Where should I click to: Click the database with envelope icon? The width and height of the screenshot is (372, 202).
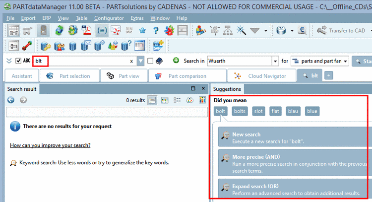(x=86, y=46)
